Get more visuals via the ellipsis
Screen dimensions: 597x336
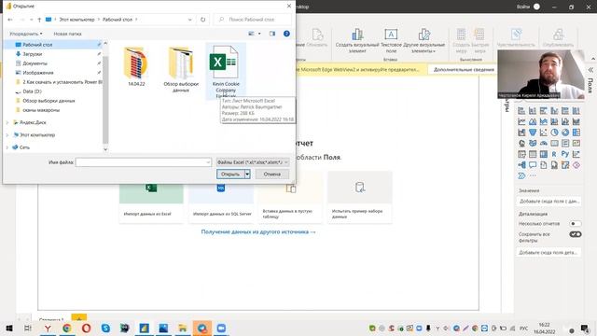point(533,175)
